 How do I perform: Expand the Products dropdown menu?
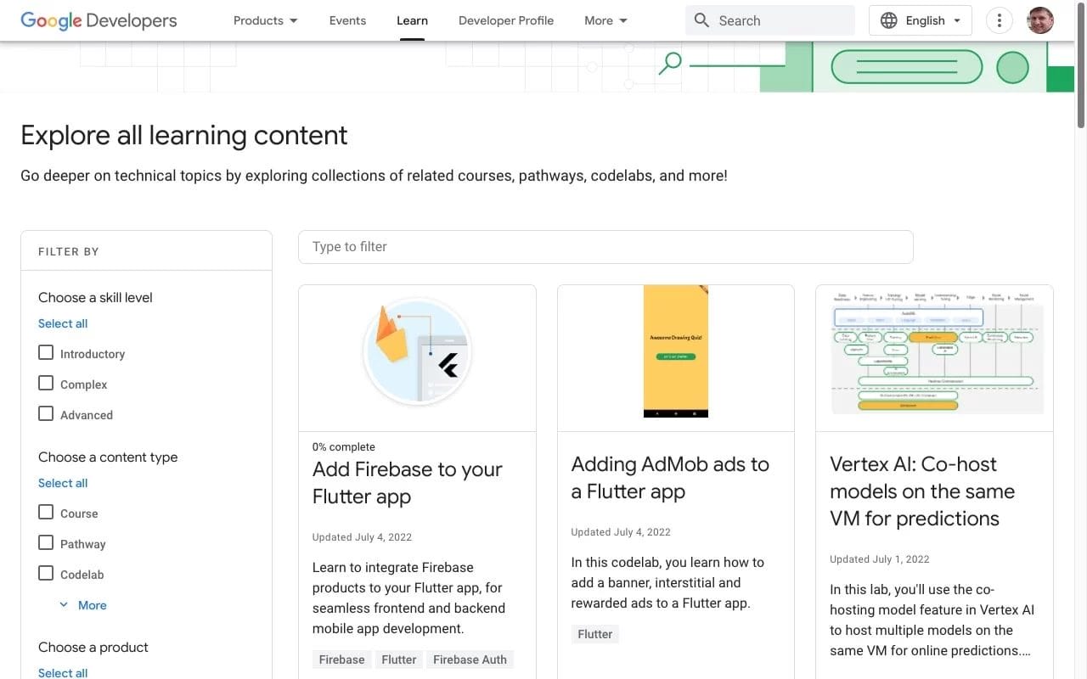(x=266, y=20)
